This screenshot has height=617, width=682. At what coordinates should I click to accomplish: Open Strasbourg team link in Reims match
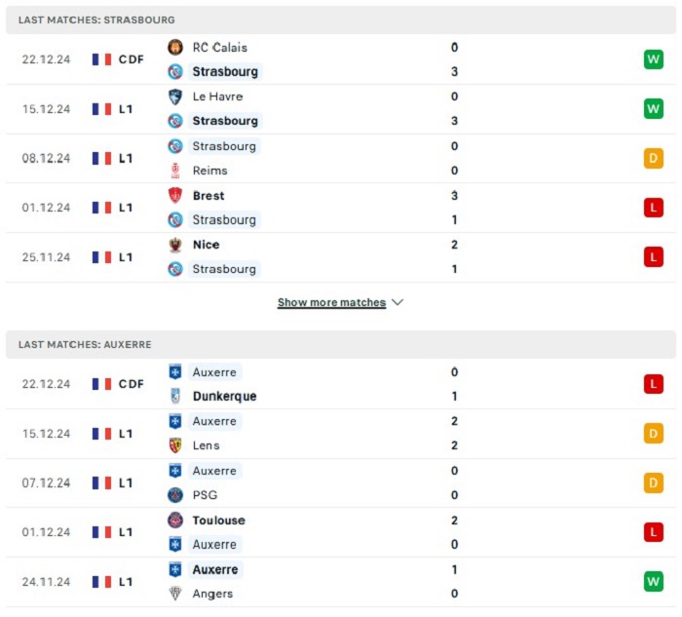(224, 146)
